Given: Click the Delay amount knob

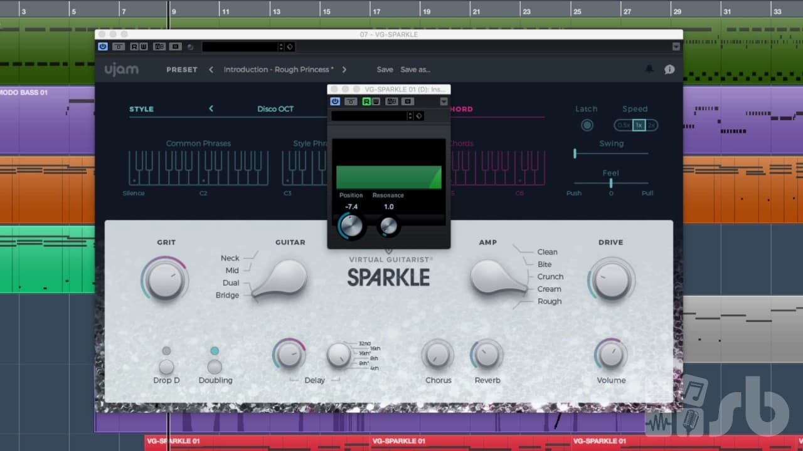Looking at the screenshot, I should (289, 355).
